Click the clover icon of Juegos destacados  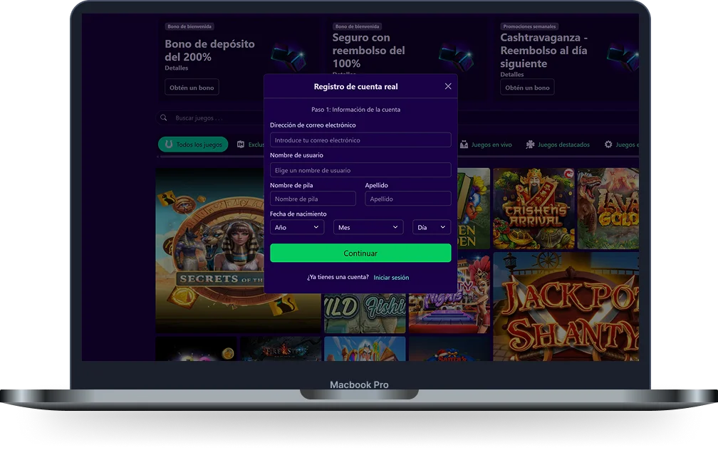click(530, 145)
